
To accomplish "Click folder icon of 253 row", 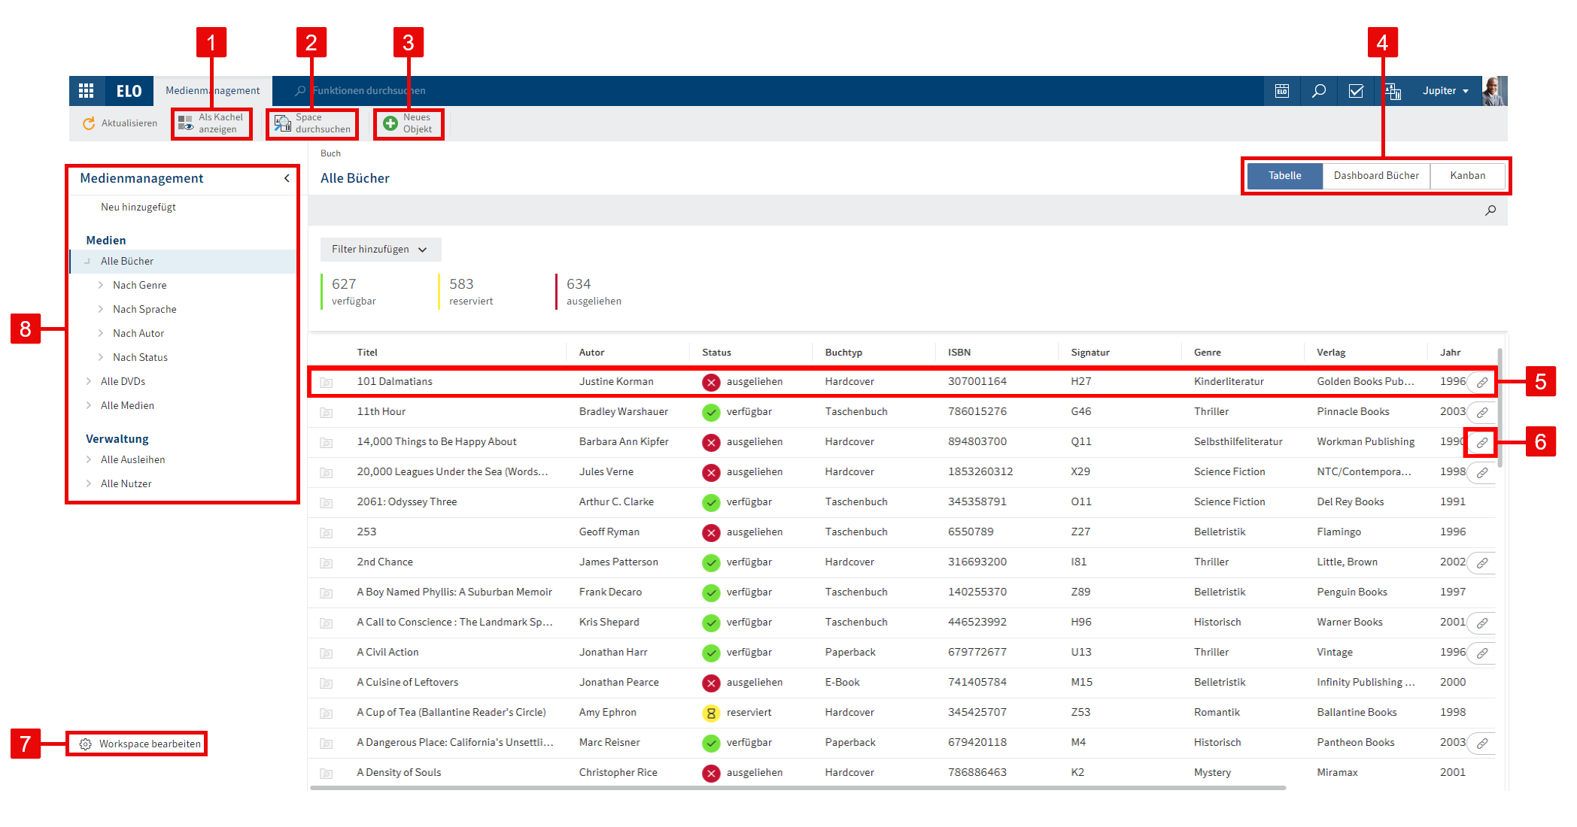I will [x=327, y=533].
